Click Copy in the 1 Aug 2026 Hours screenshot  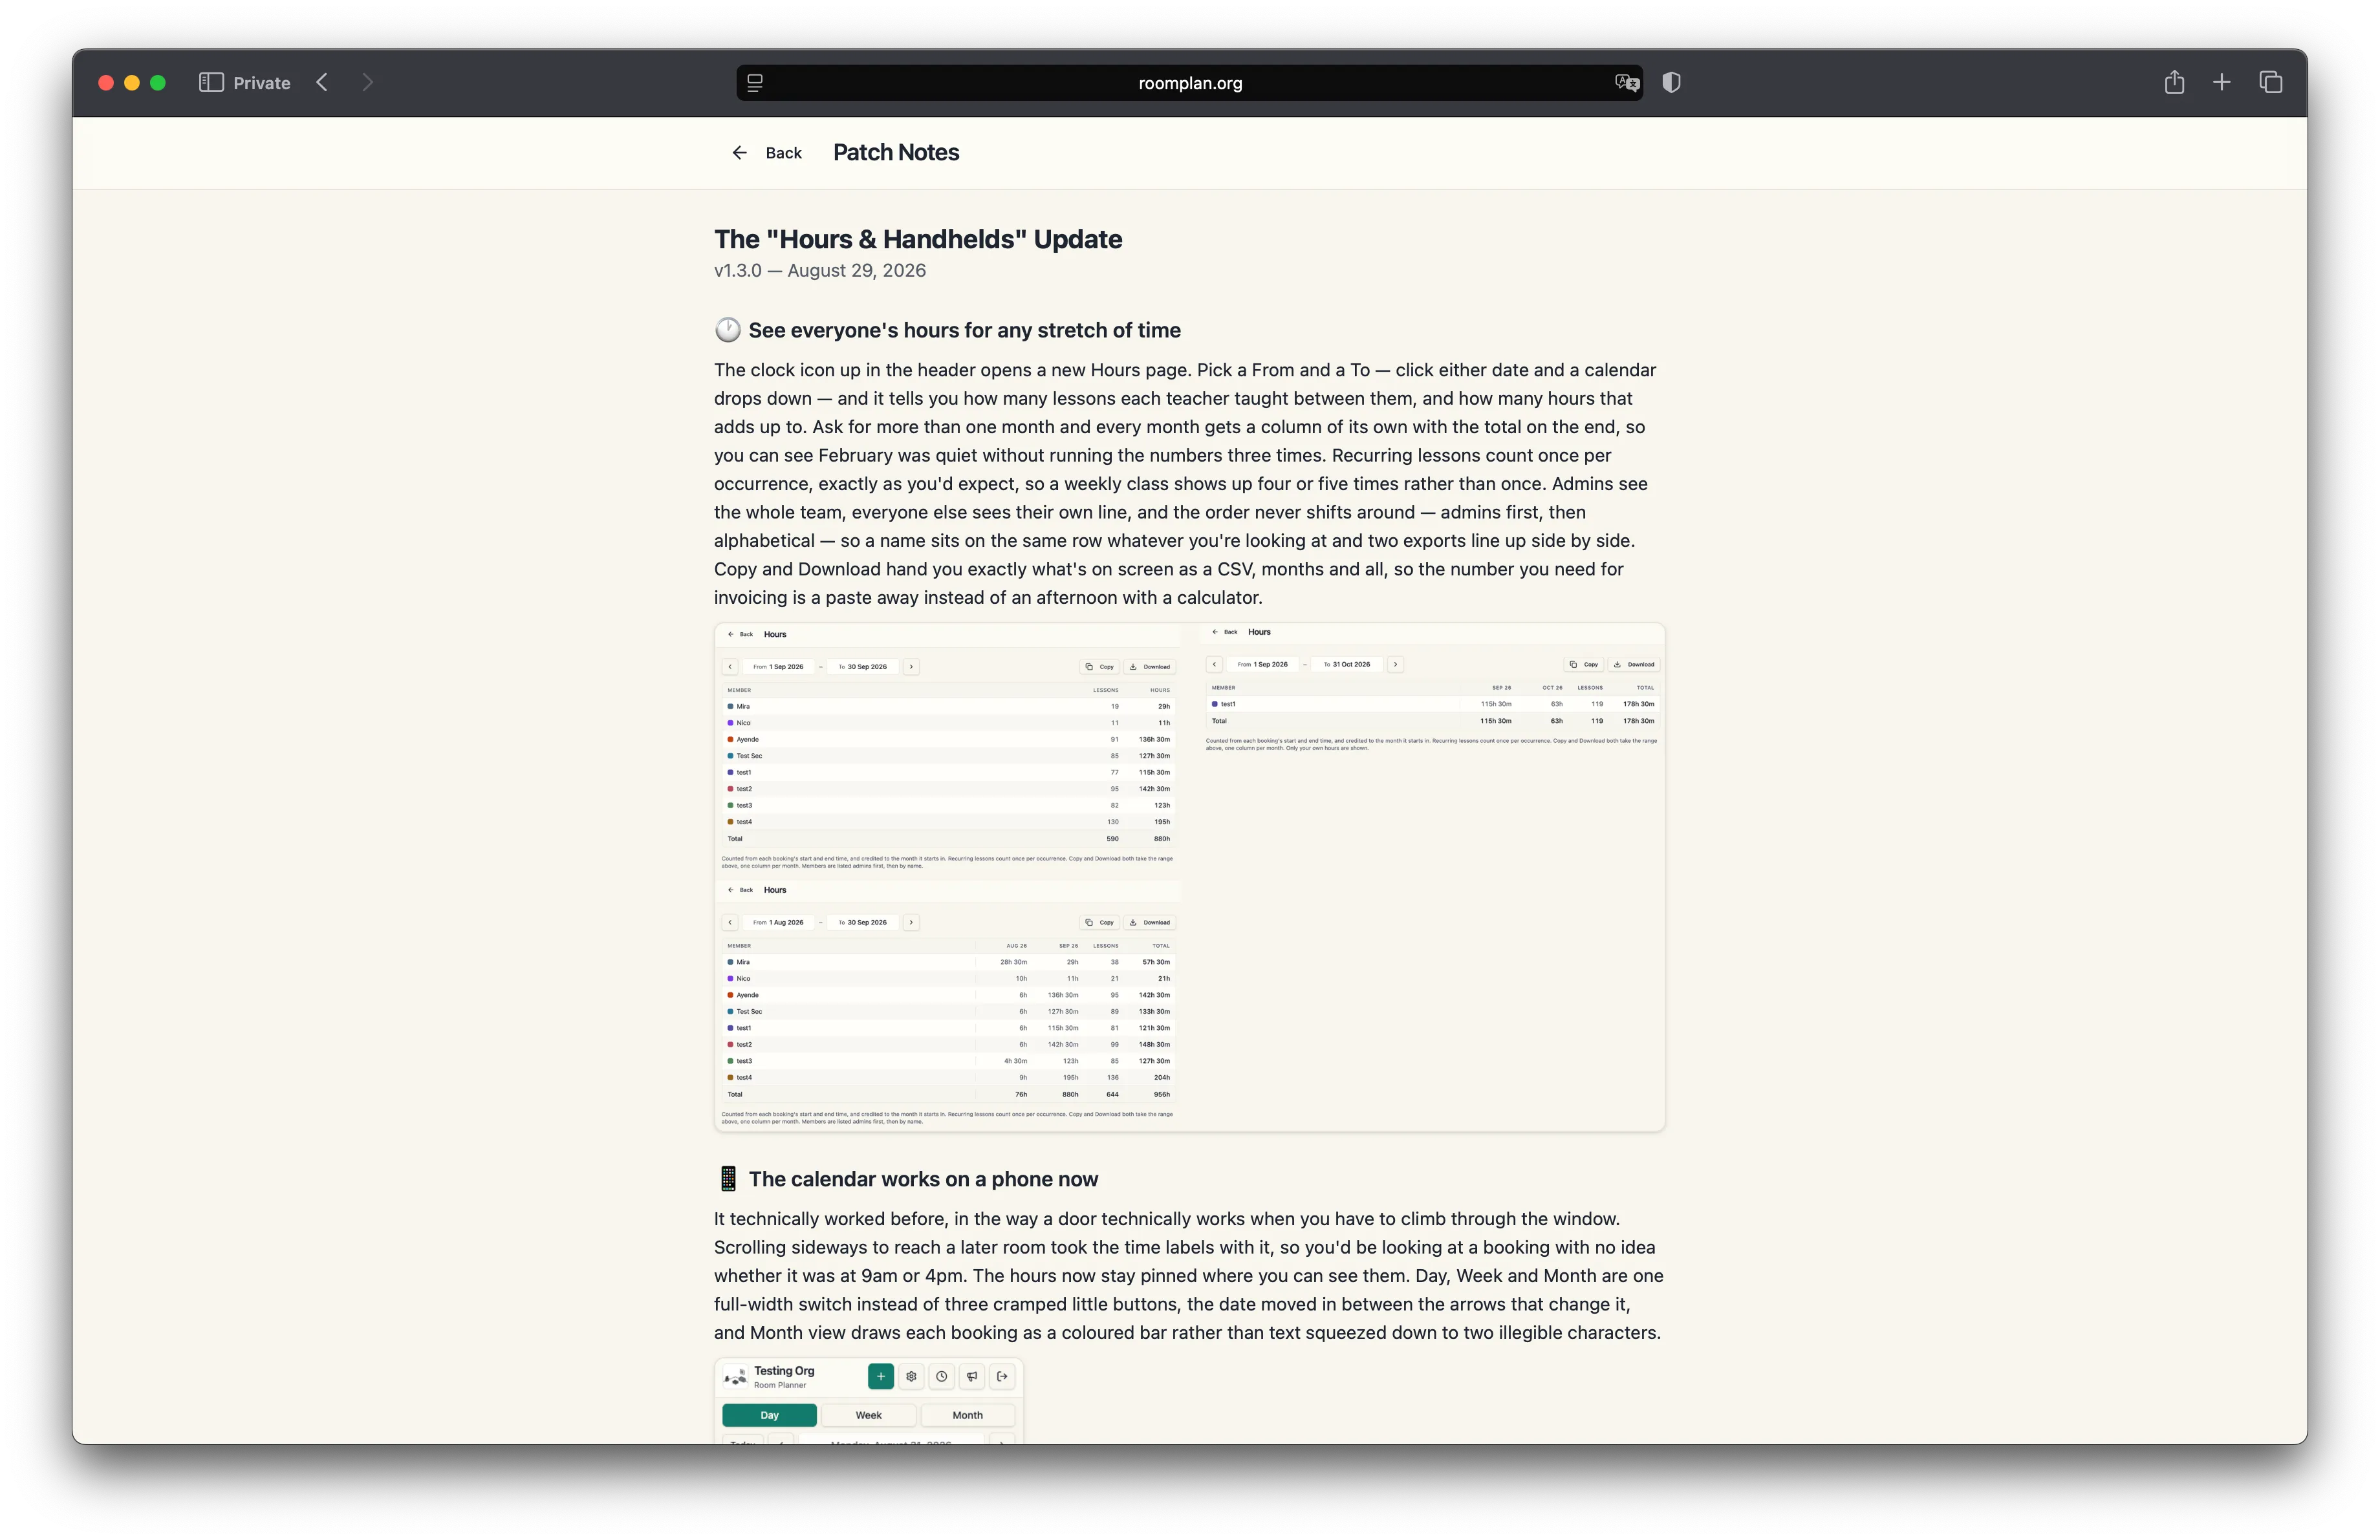[1099, 923]
